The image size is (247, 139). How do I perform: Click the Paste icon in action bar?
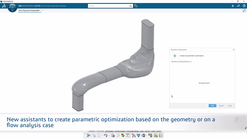click(x=99, y=135)
